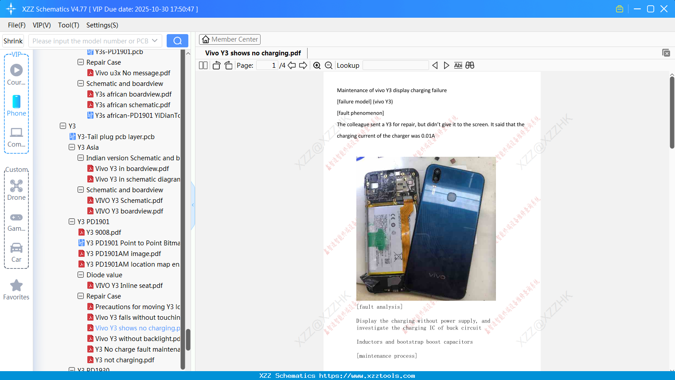The height and width of the screenshot is (380, 675).
Task: Zoom in on the PDF document
Action: pos(316,65)
